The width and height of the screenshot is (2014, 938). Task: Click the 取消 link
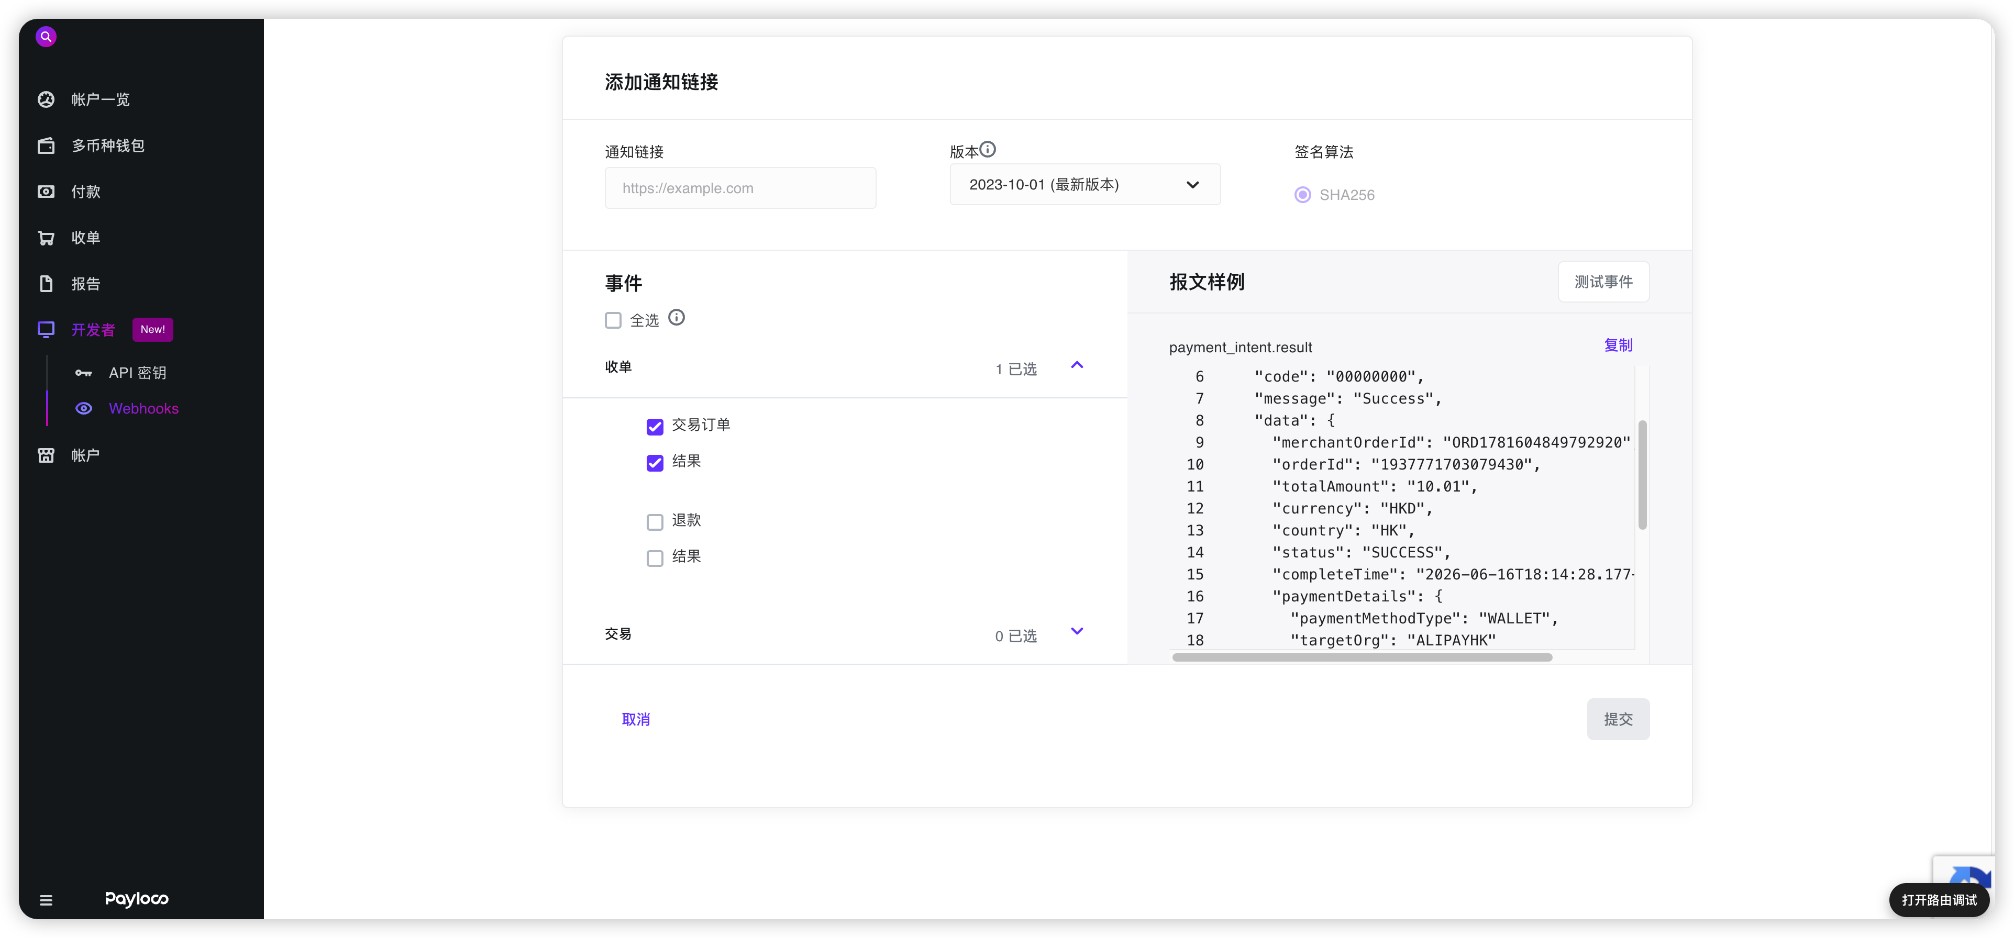636,719
